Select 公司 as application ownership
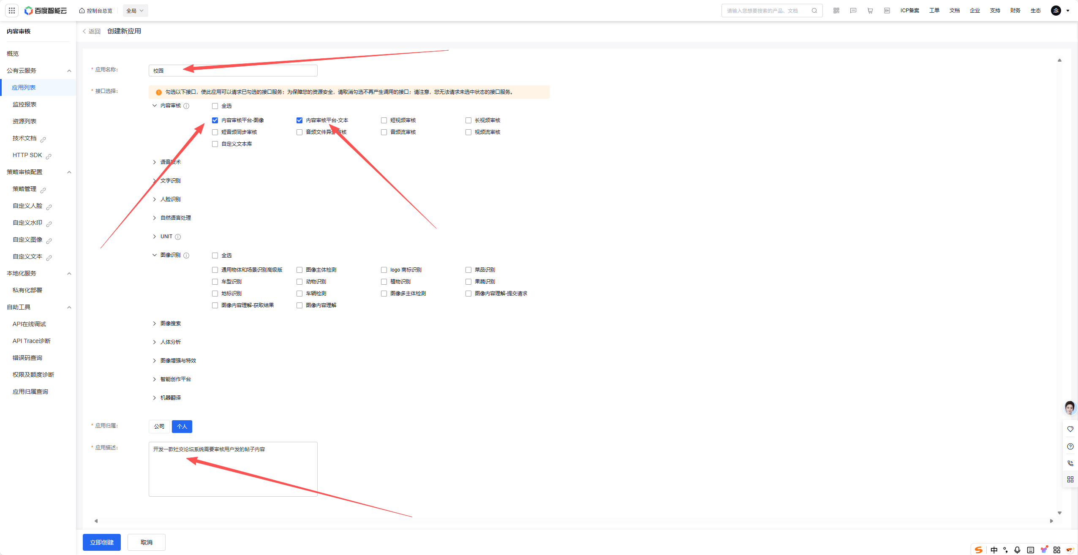The width and height of the screenshot is (1078, 555). [159, 427]
